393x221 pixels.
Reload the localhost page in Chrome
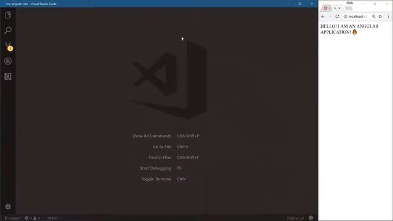337,17
